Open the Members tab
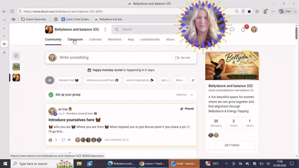Screen dimensions: 299x168 pyautogui.click(x=114, y=40)
